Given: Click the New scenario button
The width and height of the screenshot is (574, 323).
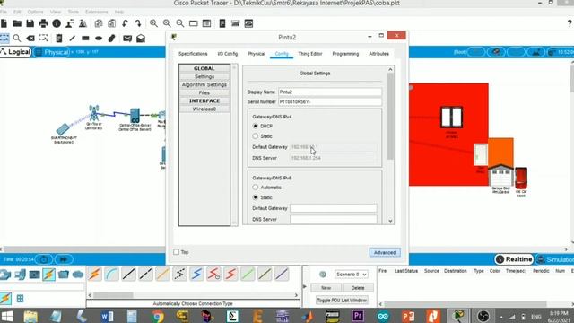Looking at the screenshot, I should tap(326, 288).
